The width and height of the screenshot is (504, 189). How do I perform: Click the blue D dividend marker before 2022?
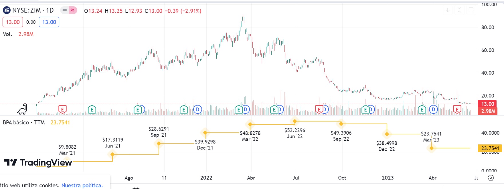coord(197,109)
